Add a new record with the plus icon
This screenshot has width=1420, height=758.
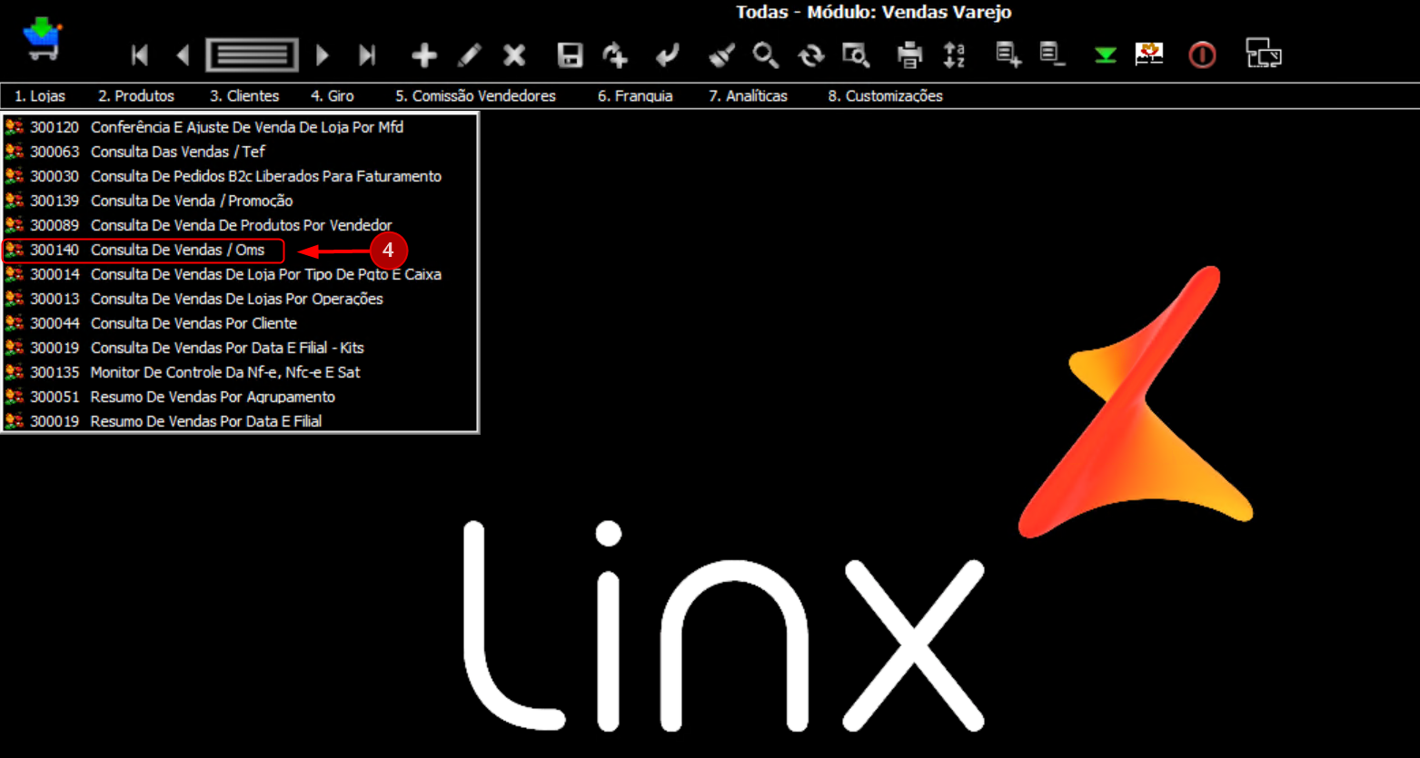424,55
